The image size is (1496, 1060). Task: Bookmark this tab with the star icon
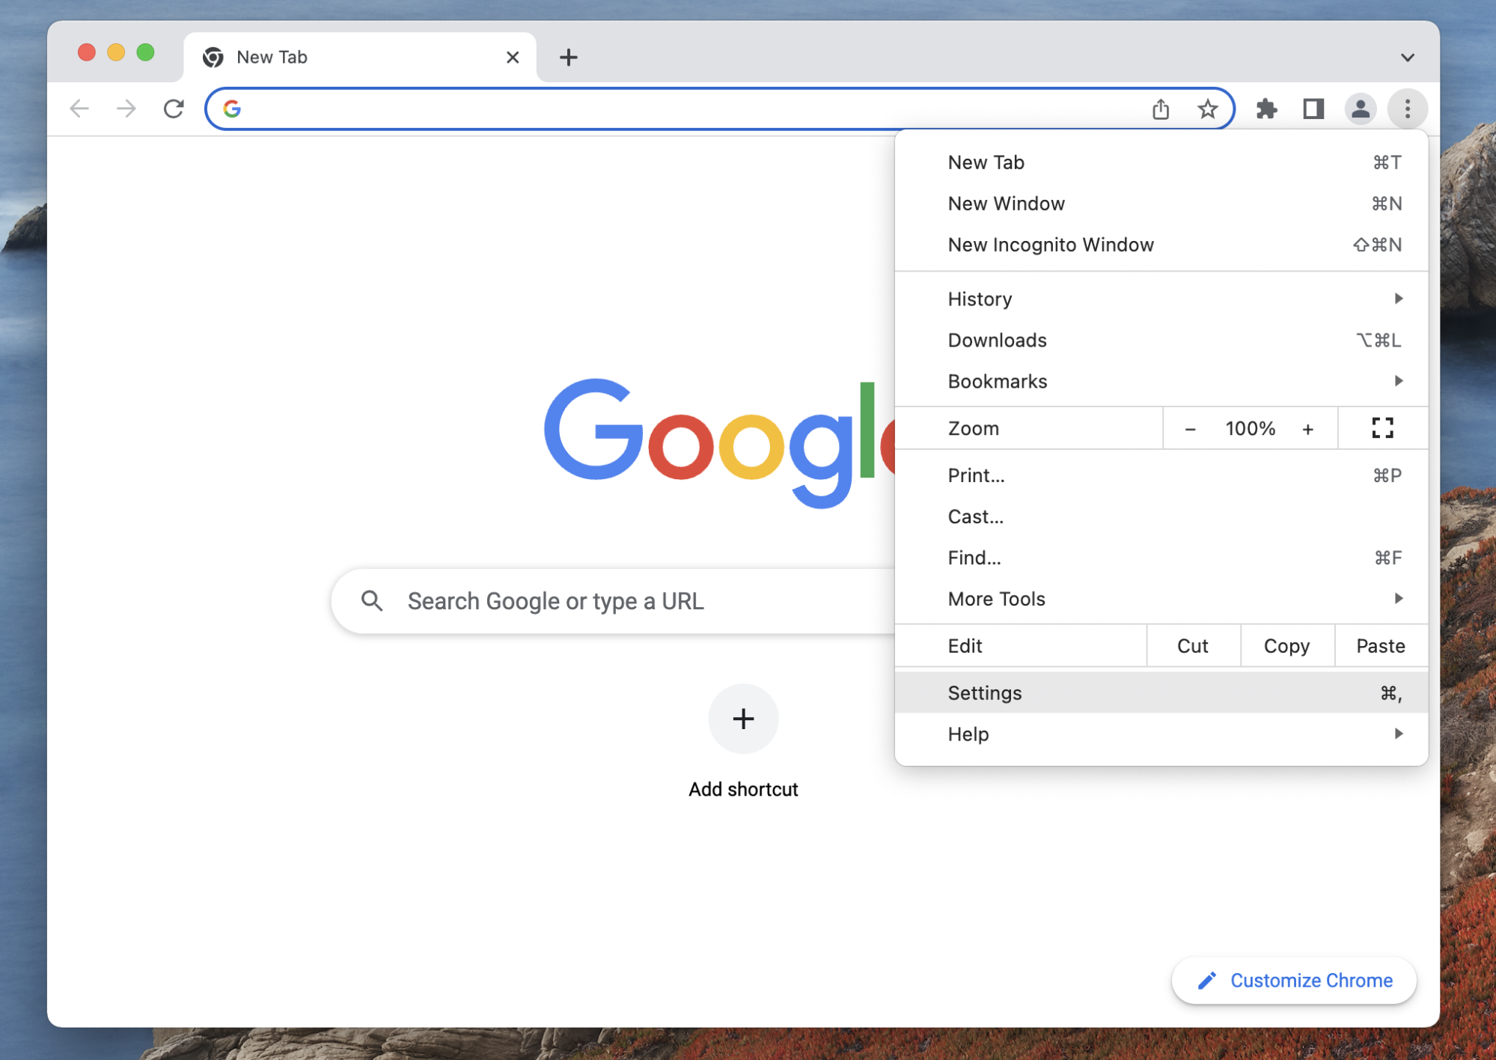coord(1207,109)
